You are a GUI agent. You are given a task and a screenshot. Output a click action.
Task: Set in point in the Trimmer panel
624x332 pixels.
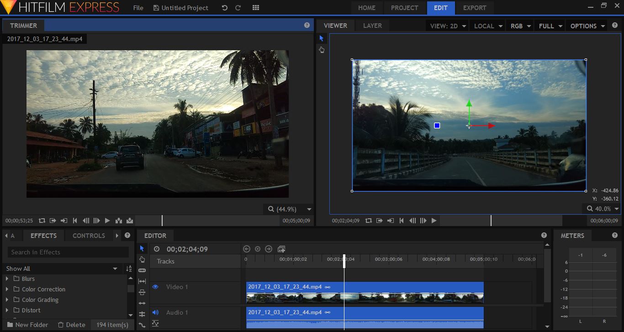click(x=53, y=221)
